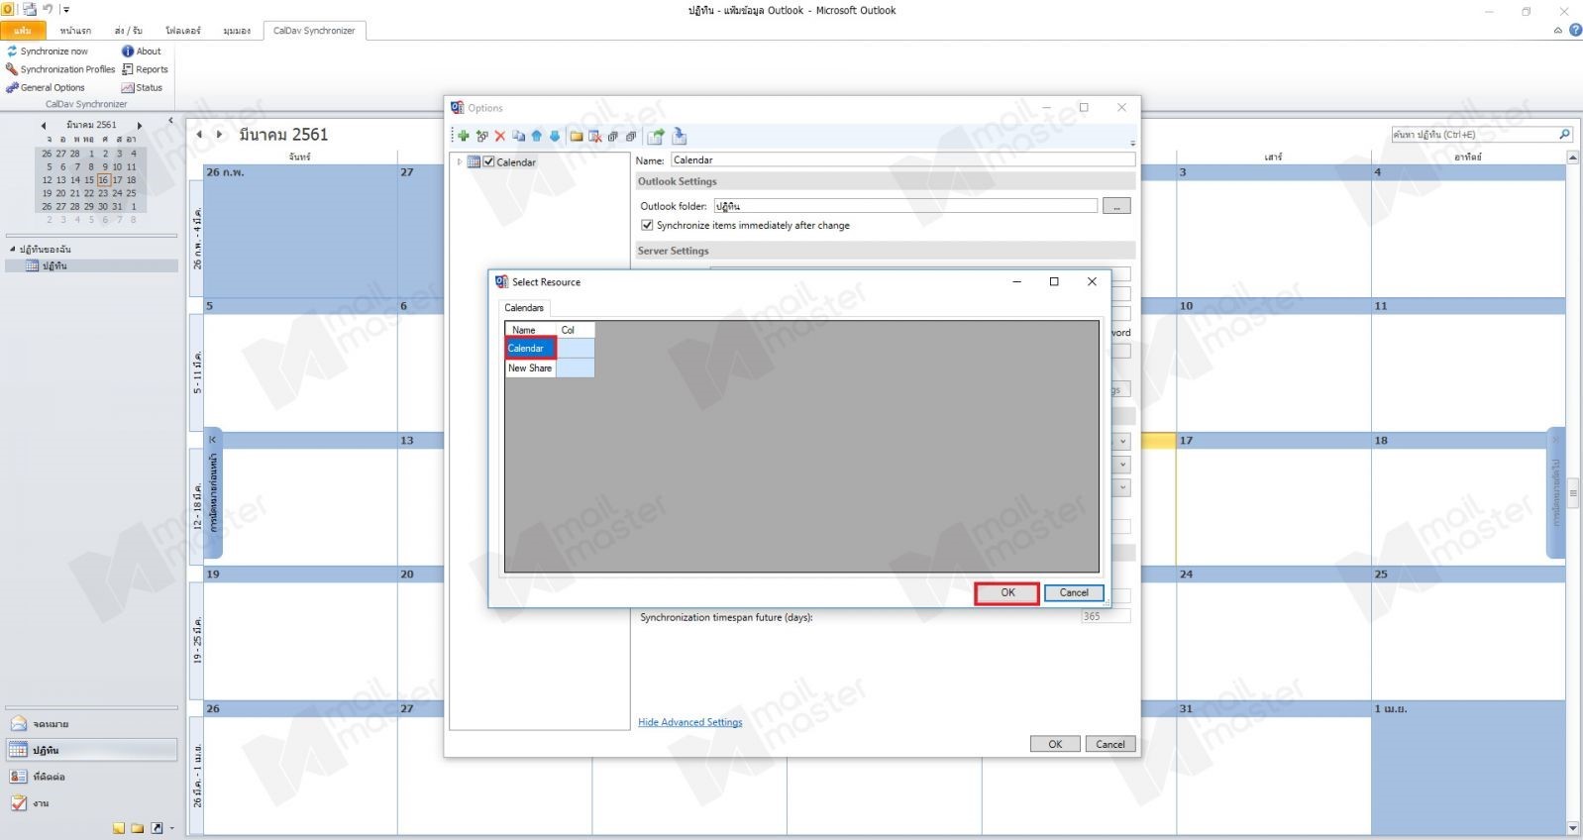Select Calendars tab in Select Resource
The image size is (1583, 840).
tap(524, 307)
